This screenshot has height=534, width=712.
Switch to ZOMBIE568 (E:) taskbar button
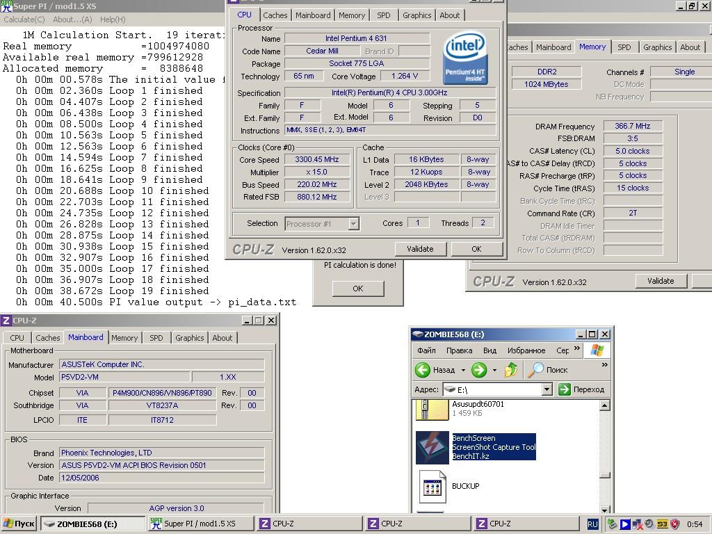click(92, 524)
